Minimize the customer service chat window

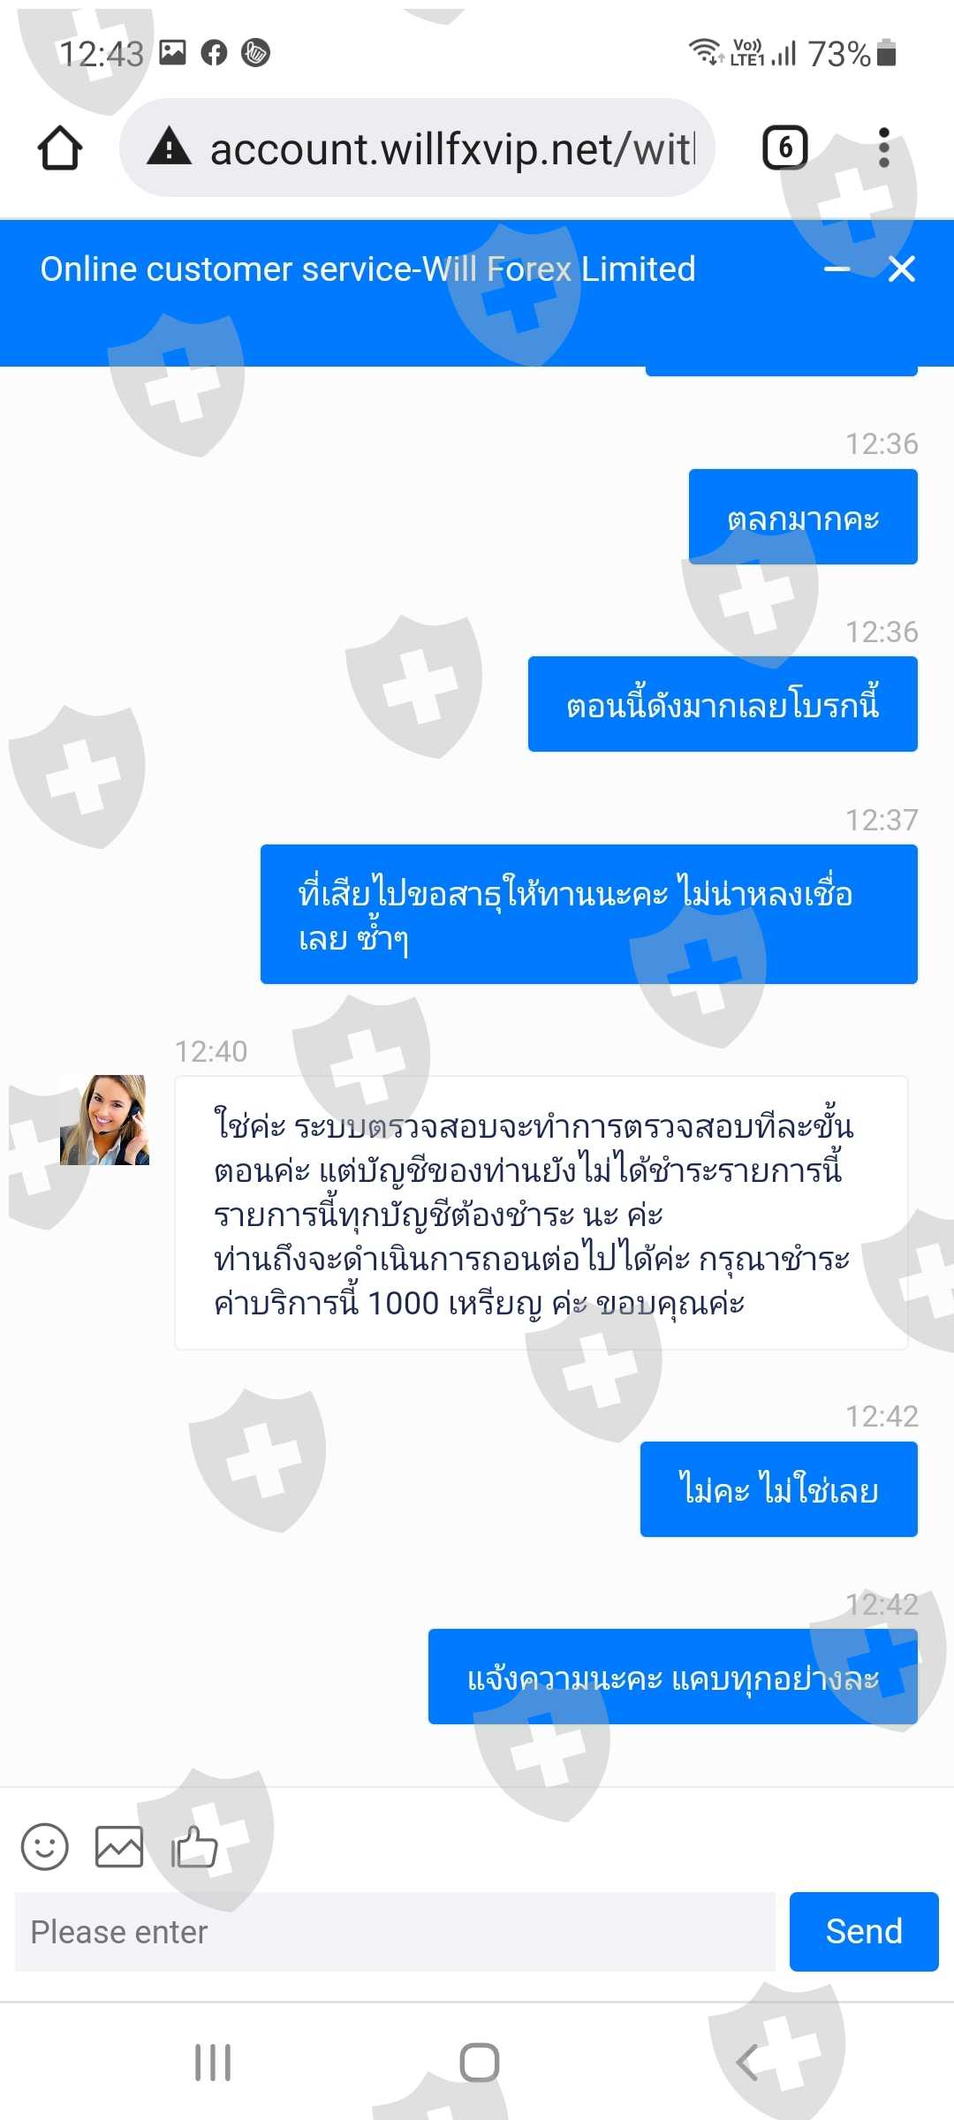click(x=837, y=269)
